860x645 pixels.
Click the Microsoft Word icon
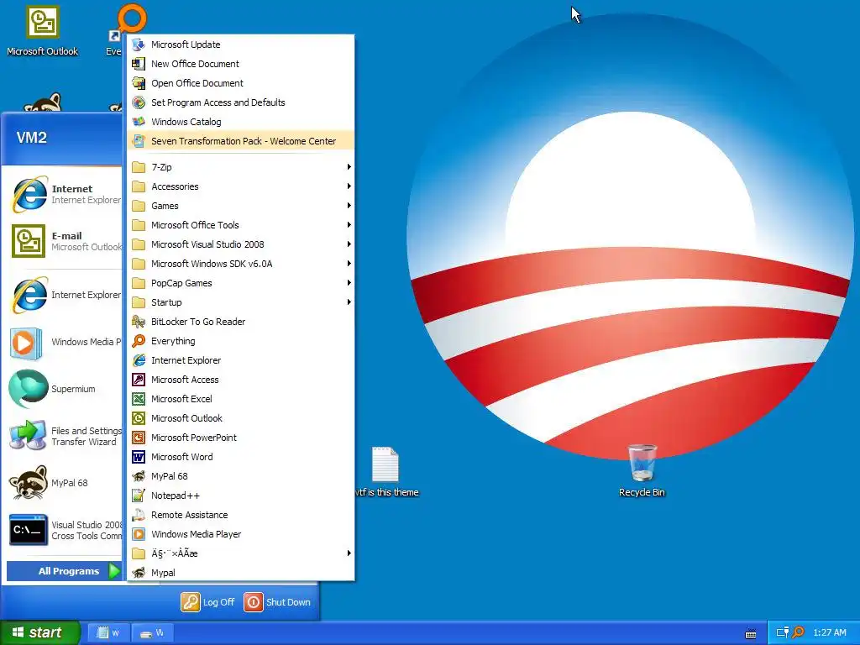(139, 457)
